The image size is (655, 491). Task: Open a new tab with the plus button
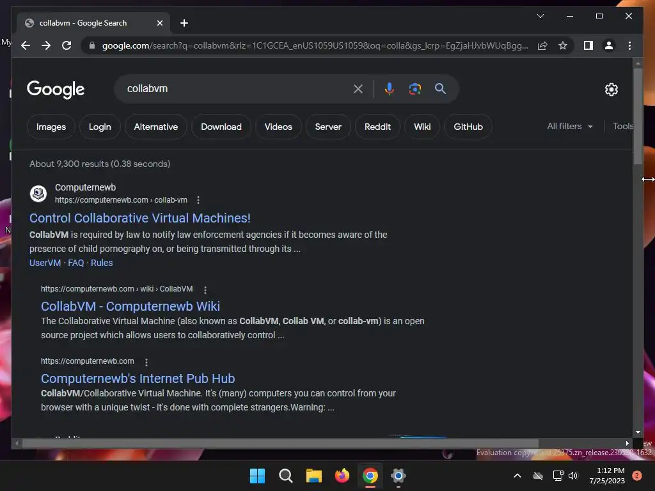[x=184, y=23]
